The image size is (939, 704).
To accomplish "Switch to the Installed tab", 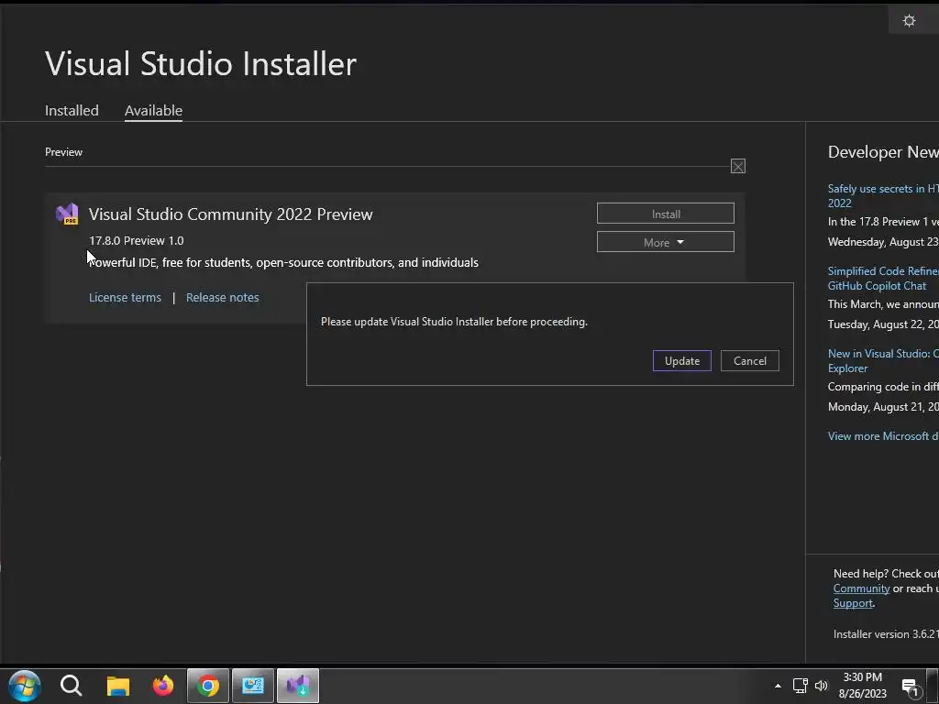I will tap(72, 111).
